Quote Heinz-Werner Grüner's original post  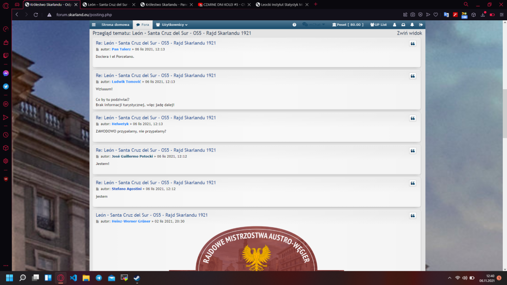tap(413, 216)
